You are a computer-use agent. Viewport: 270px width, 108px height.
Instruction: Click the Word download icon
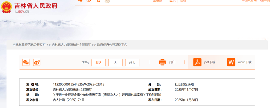tap(231, 62)
